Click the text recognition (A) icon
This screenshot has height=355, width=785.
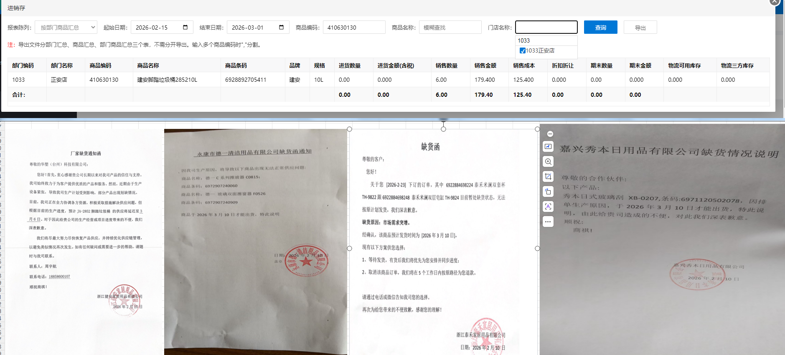[x=548, y=206]
